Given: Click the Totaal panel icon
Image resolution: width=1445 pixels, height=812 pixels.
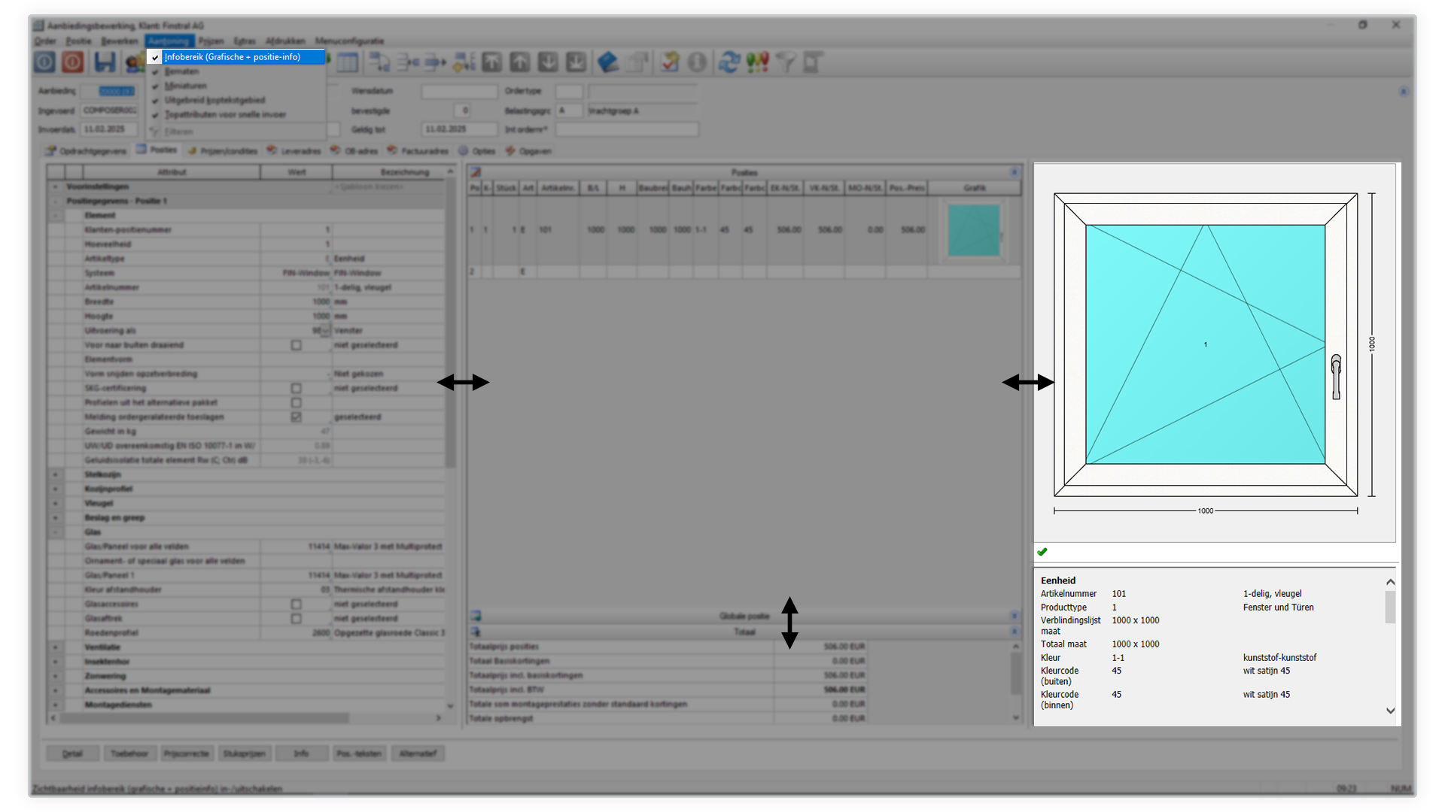Looking at the screenshot, I should pos(476,632).
